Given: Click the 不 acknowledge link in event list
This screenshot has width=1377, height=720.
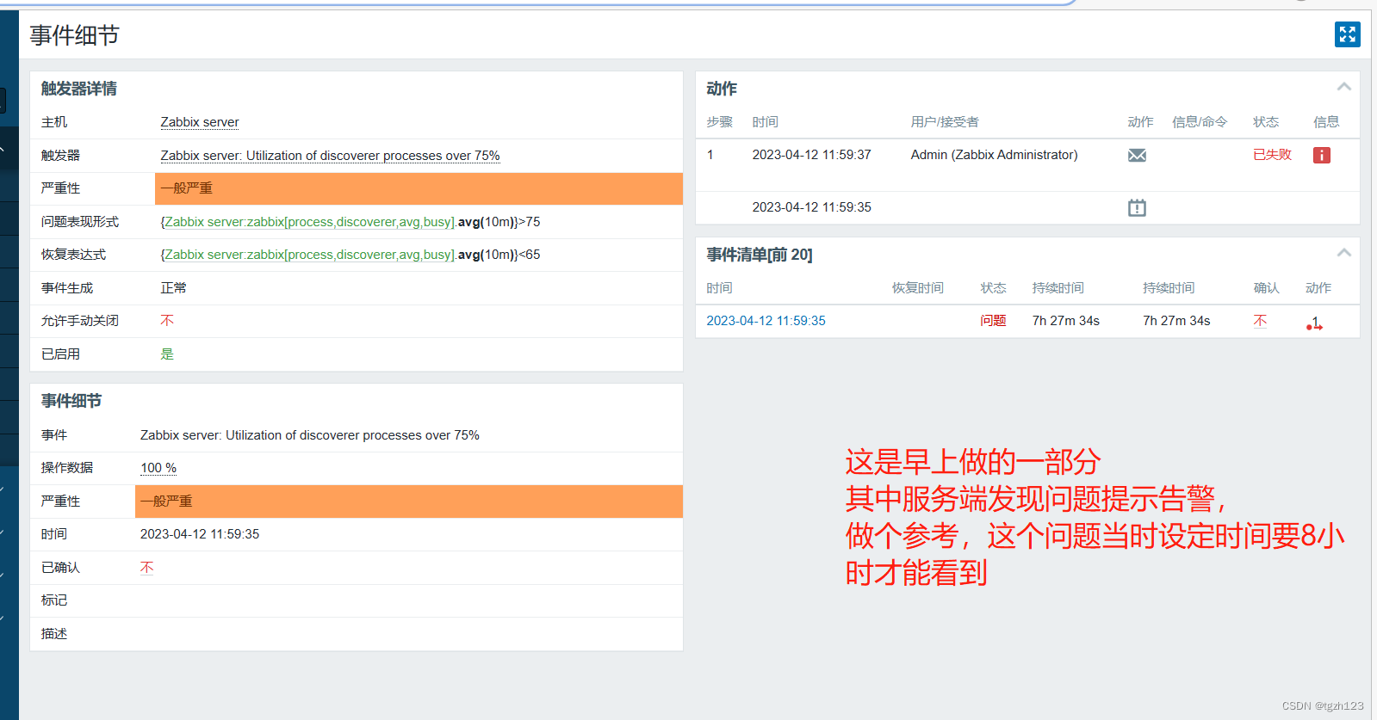Looking at the screenshot, I should (1260, 321).
